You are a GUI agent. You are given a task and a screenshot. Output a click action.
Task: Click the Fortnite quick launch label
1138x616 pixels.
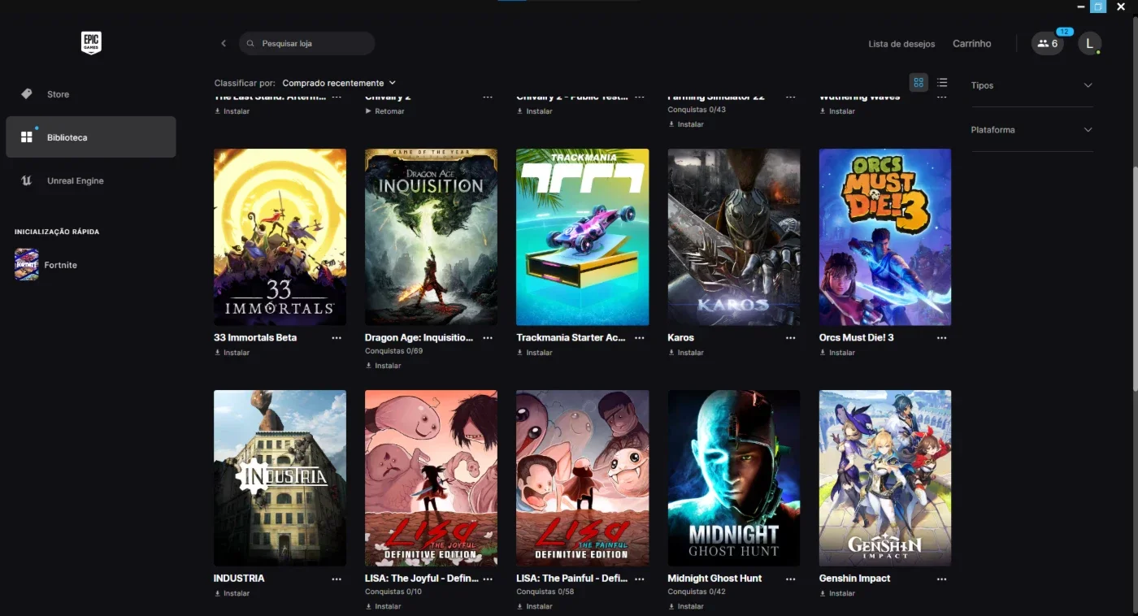click(61, 265)
